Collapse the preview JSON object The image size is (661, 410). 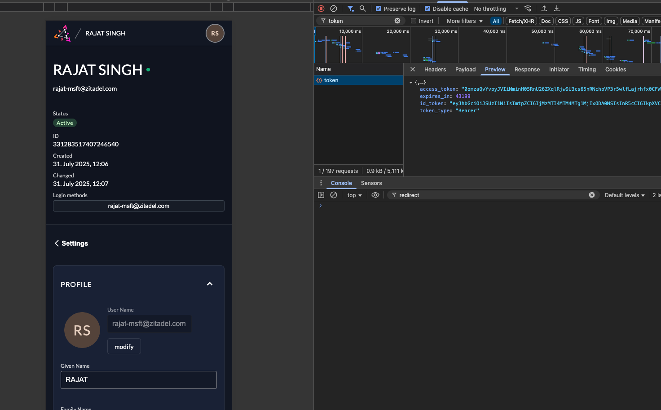pos(410,82)
